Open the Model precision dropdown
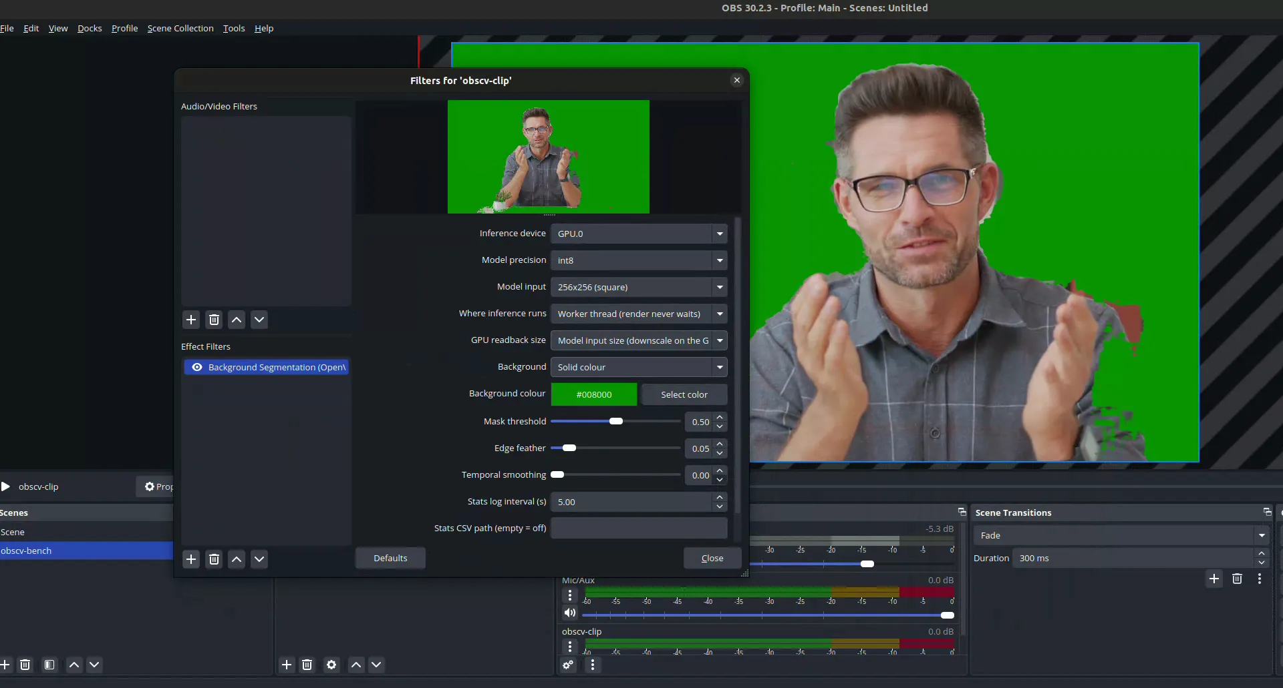This screenshot has width=1283, height=688. pos(639,260)
